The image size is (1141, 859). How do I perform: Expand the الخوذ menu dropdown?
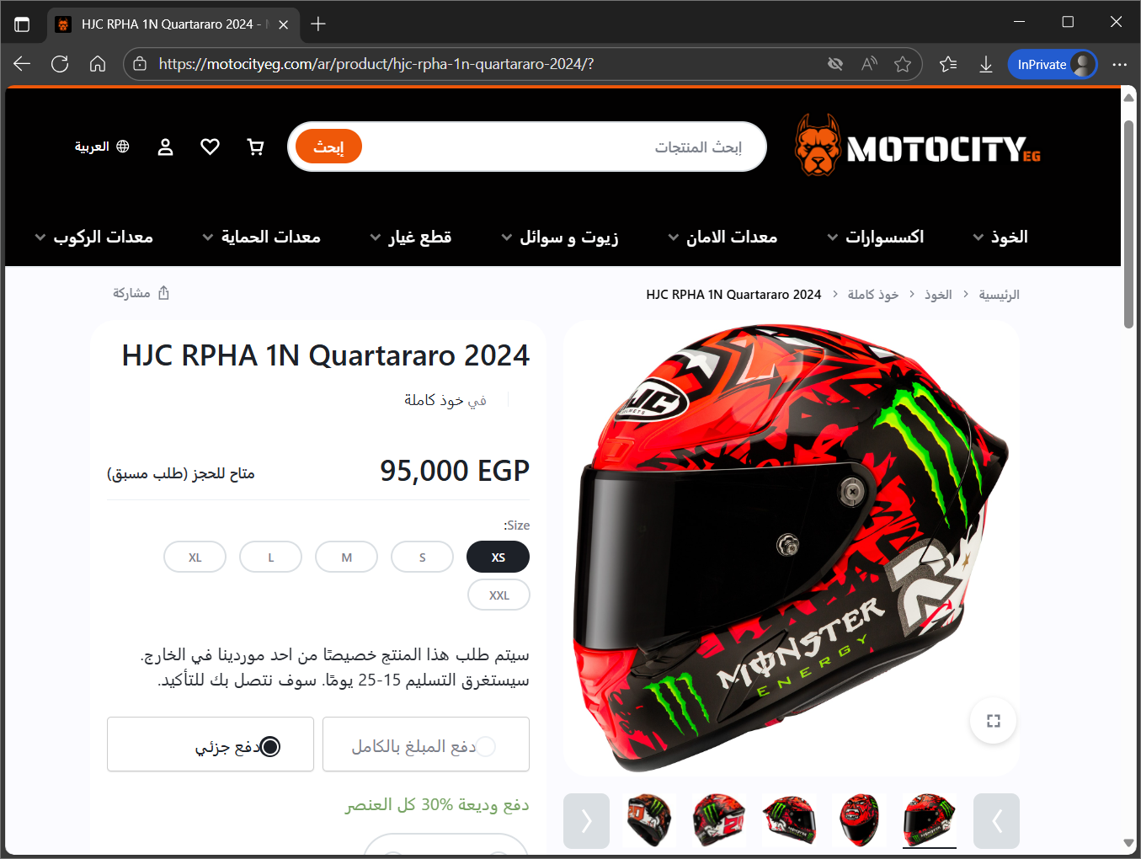pos(978,237)
